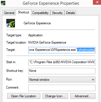Screen dimensions: 101x102
Task: Click the 'Target type:' label
Action: coord(14,35)
